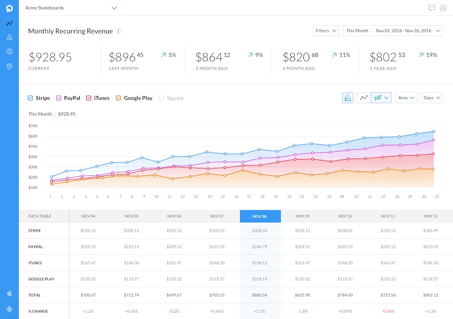The image size is (453, 319).
Task: Switch to bar chart view icon
Action: (x=348, y=98)
